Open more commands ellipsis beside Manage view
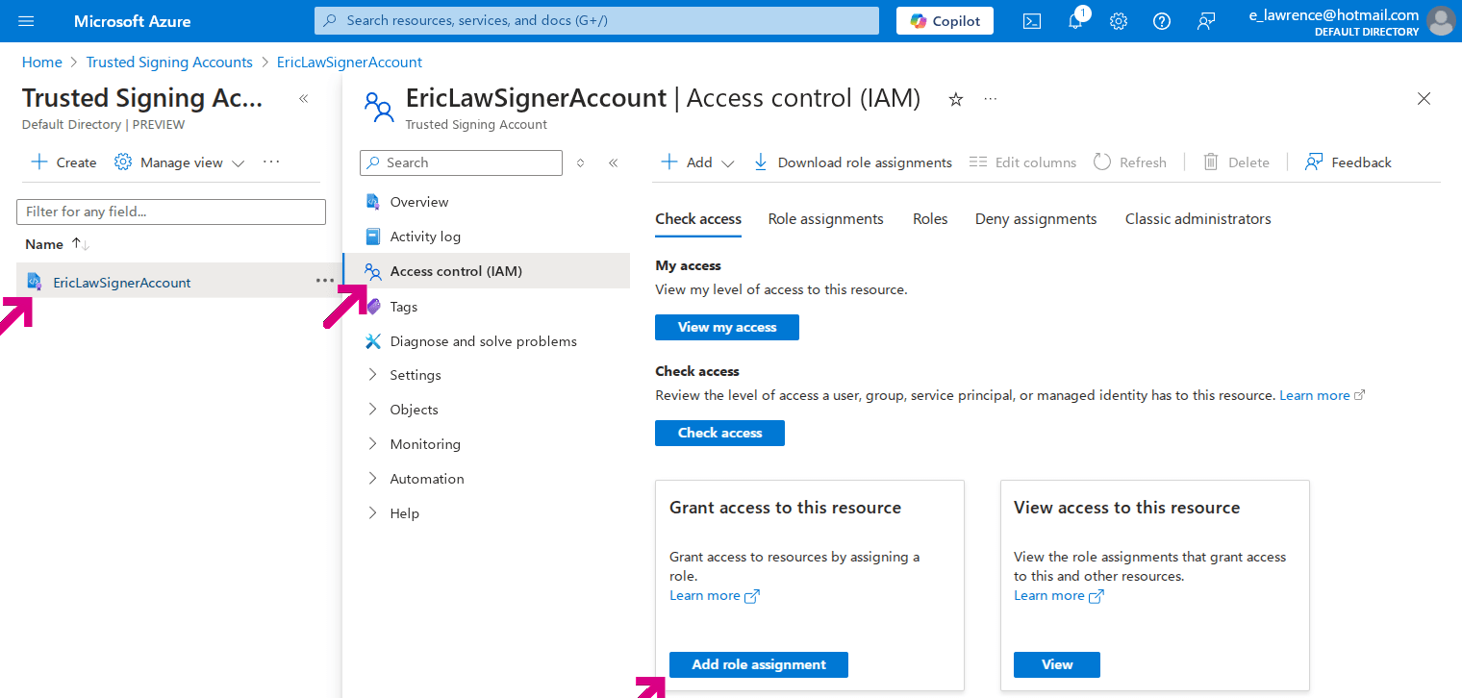 tap(271, 162)
